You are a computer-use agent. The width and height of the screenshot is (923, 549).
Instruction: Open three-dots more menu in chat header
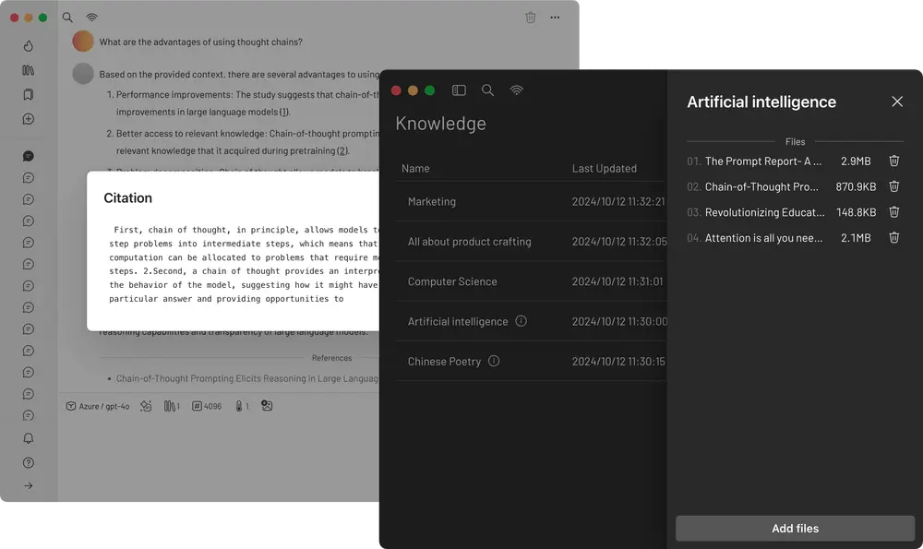point(555,18)
